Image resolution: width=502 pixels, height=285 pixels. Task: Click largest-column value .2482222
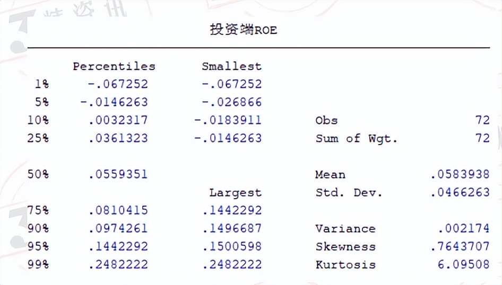pyautogui.click(x=232, y=264)
